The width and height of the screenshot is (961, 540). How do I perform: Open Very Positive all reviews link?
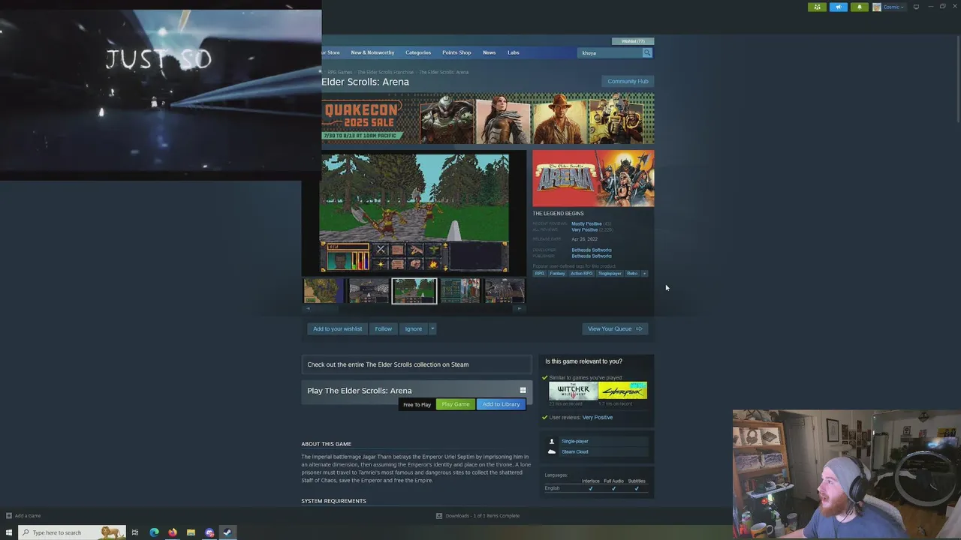click(585, 229)
